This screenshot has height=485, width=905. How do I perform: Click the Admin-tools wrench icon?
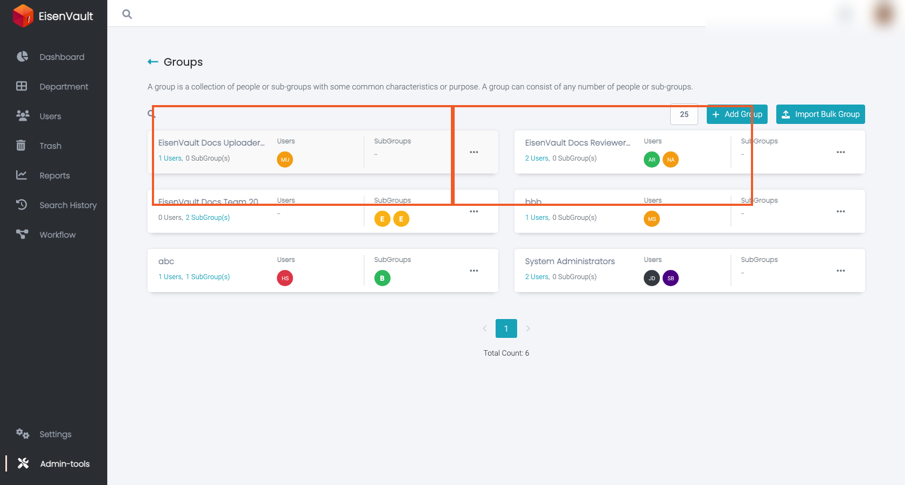pos(23,463)
